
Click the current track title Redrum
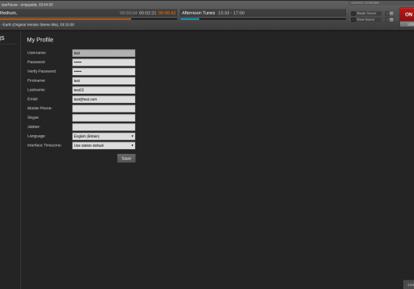pos(9,13)
